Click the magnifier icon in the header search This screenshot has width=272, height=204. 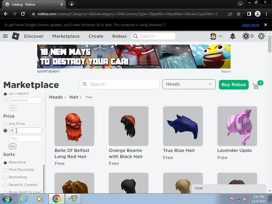tap(135, 36)
